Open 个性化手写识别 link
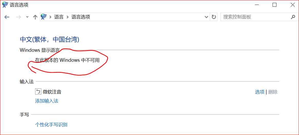Screen dimensions: 299x135 [x=51, y=125]
